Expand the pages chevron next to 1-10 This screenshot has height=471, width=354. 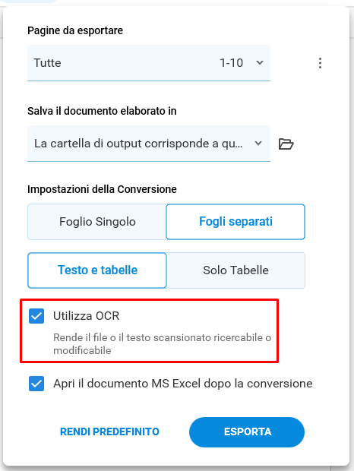tap(260, 63)
